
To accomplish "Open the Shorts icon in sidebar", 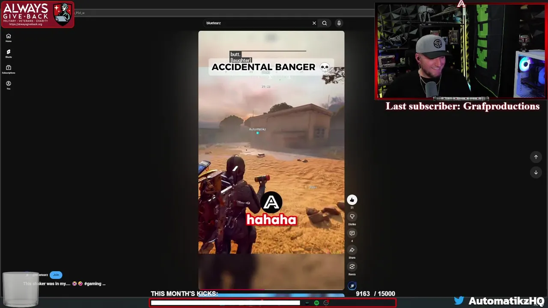I will click(8, 53).
